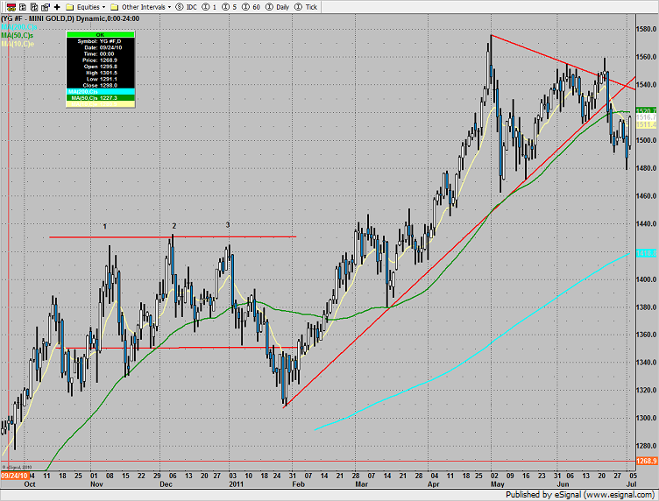Viewport: 659px width, 501px height.
Task: Click the second toolbar chart window icon
Action: (x=23, y=7)
